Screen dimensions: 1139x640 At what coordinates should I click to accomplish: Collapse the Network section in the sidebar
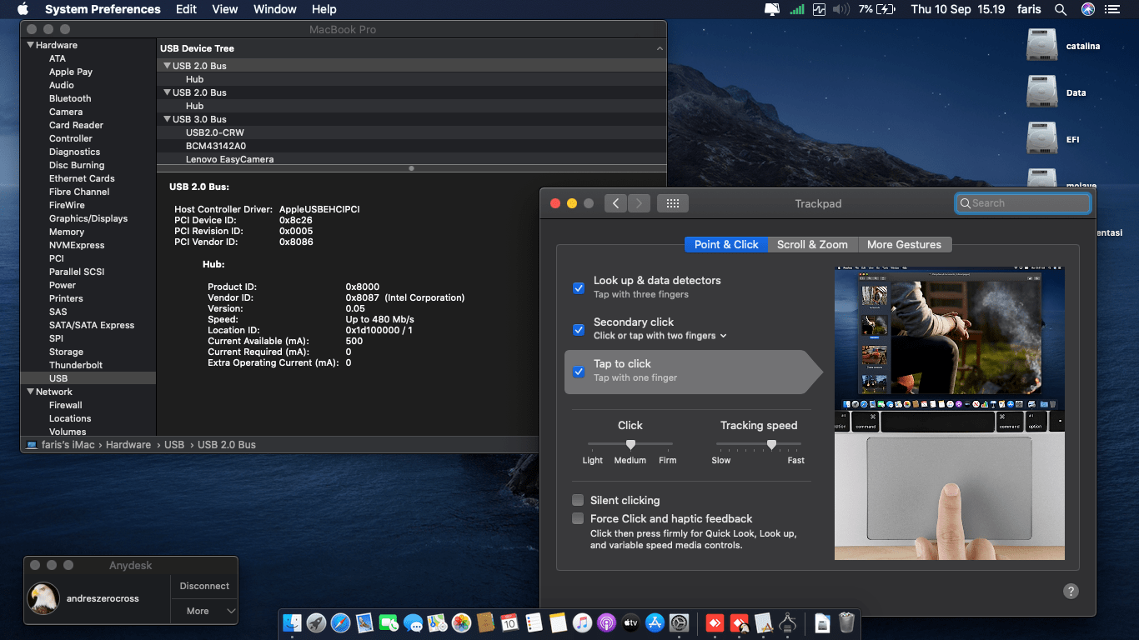point(31,391)
